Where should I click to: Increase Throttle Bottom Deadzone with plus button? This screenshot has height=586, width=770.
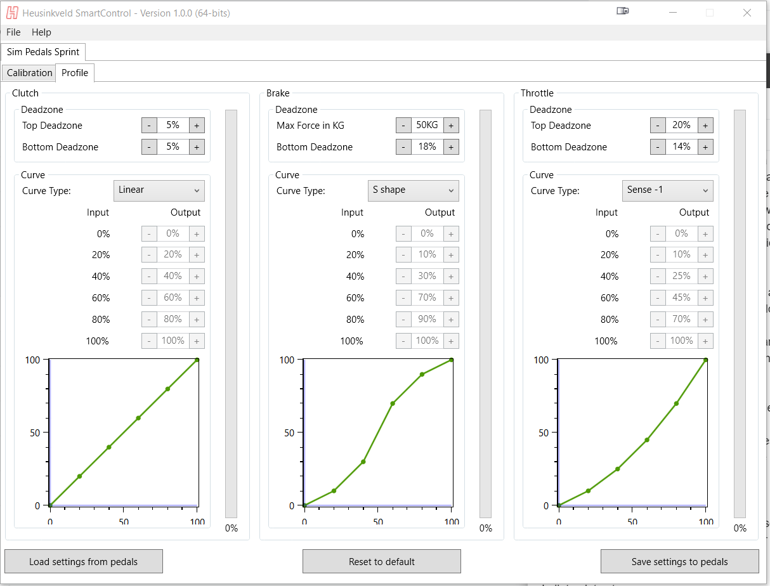pos(705,147)
